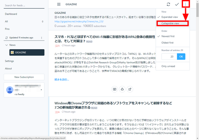Open WPA2 article in new tab icon
The height and width of the screenshot is (140, 199).
click(x=130, y=89)
